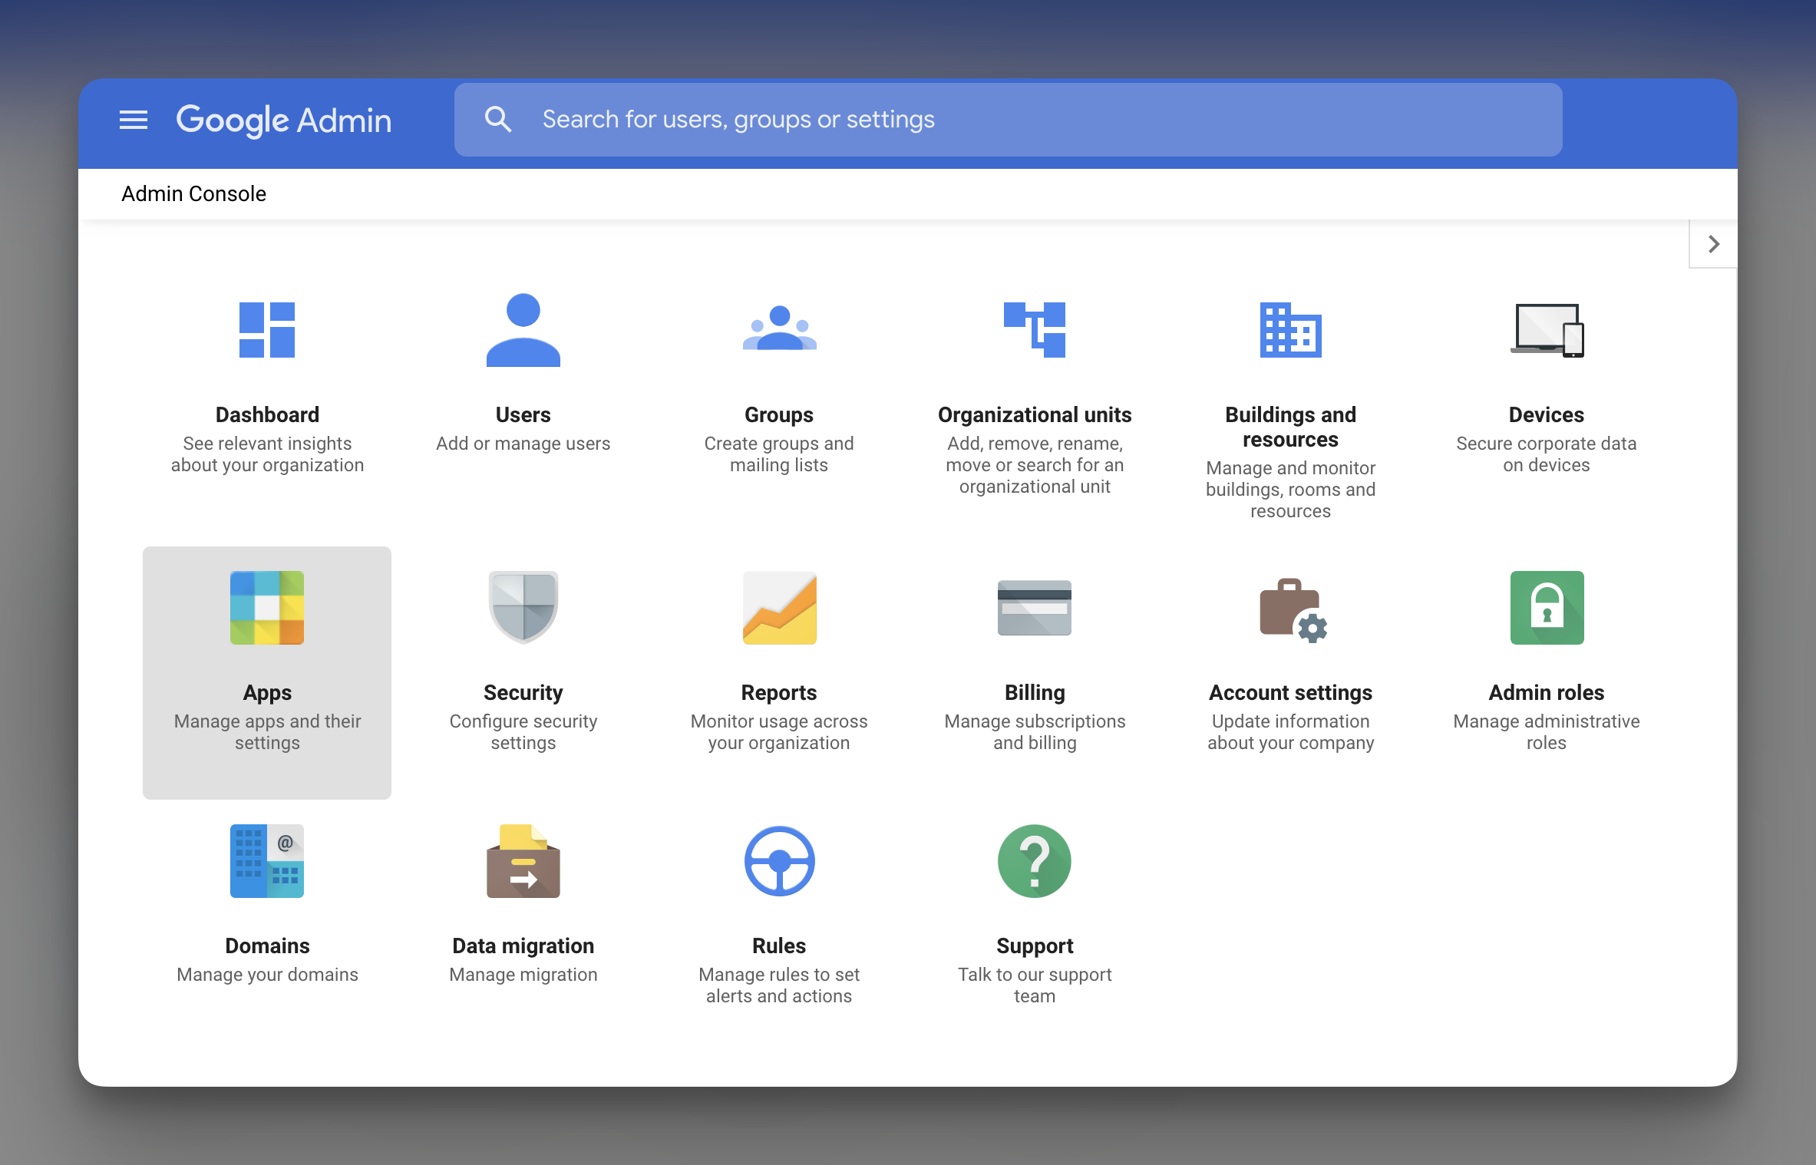Click 'Manage your domains' description
The height and width of the screenshot is (1165, 1816).
coord(267,975)
